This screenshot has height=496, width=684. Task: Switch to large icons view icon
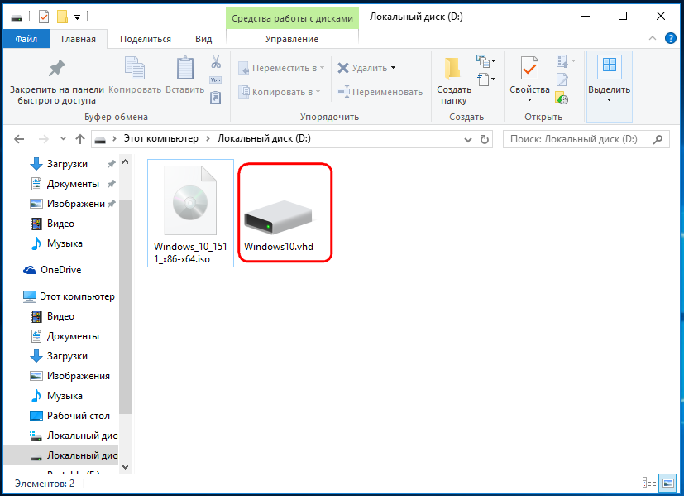667,483
